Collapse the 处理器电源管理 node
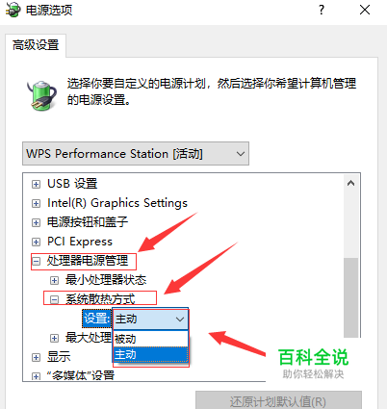The image size is (387, 409). coord(36,261)
